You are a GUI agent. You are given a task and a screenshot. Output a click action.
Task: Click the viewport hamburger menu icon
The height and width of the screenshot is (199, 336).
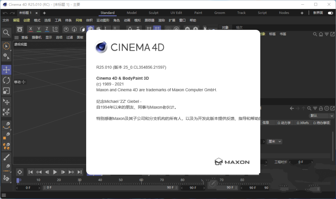(x=16, y=38)
